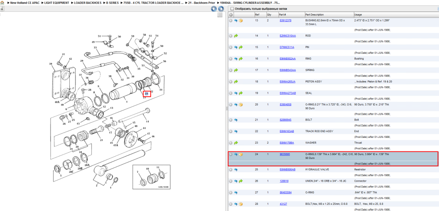
Task: Open '21 - Backhoes Prior' breadcrumb
Action: pyautogui.click(x=202, y=3)
